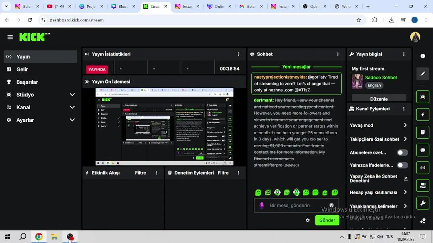This screenshot has height=243, width=433.
Task: Toggle the lightning activity feed widget icon
Action: [423, 115]
